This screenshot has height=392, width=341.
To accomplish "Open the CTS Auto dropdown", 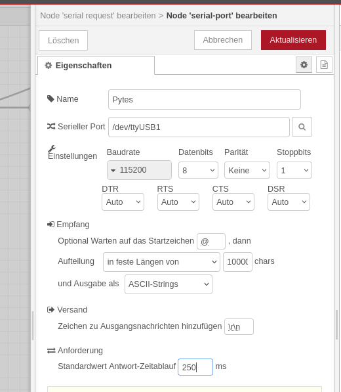I will click(233, 202).
